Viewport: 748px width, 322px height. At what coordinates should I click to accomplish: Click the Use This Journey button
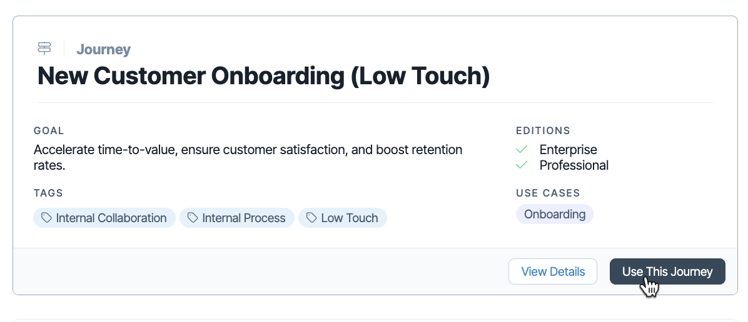pos(667,271)
